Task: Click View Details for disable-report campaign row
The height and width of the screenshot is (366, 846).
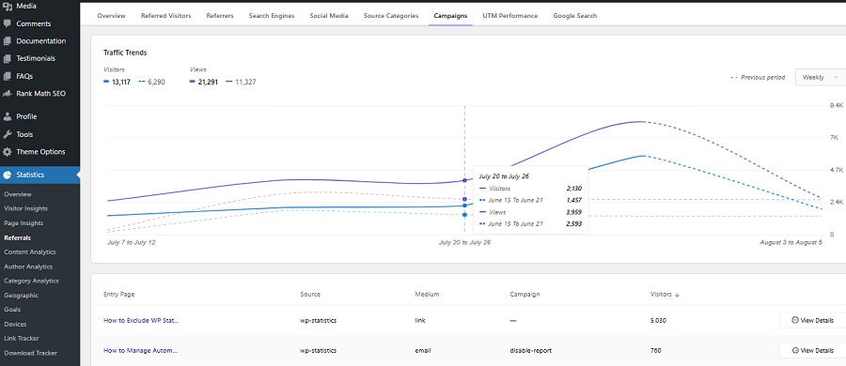Action: tap(812, 350)
